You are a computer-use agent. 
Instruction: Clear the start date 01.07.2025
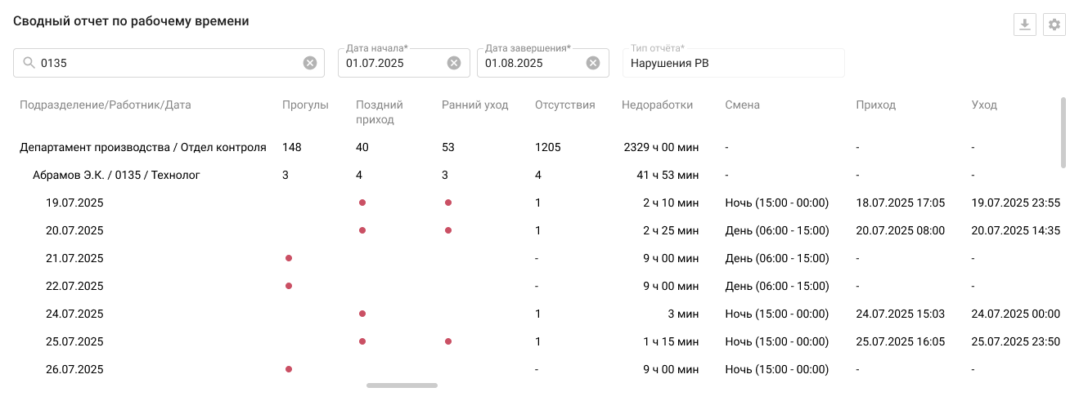pyautogui.click(x=454, y=63)
